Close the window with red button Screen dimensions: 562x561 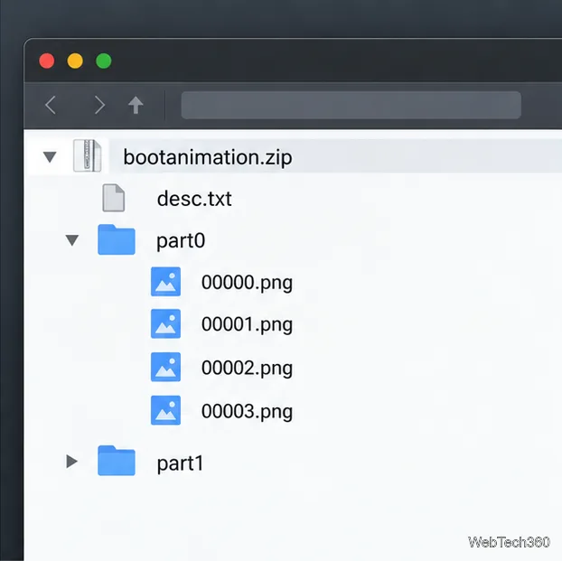click(47, 61)
